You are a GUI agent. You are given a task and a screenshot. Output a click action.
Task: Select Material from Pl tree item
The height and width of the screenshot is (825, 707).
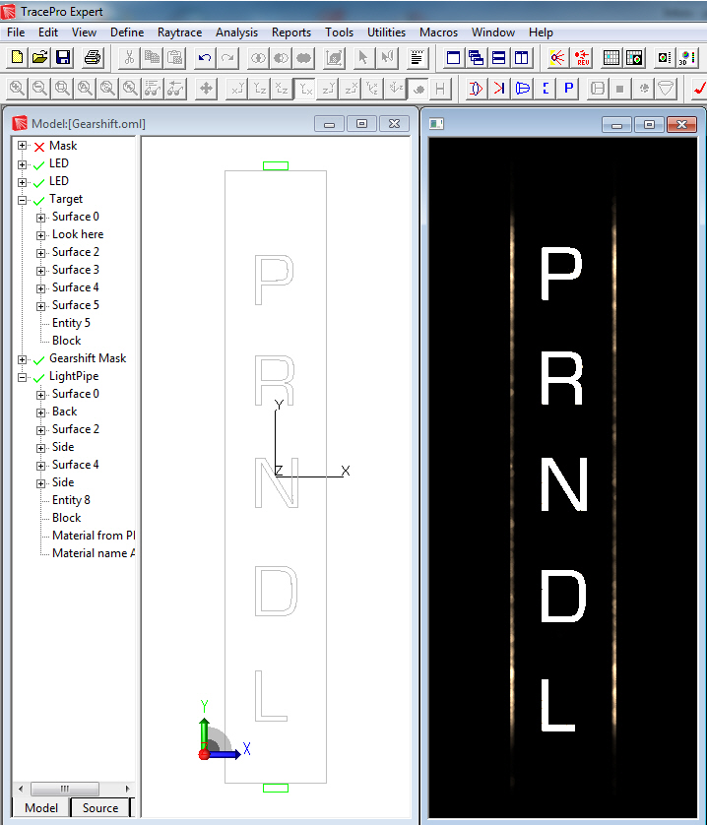[x=94, y=536]
